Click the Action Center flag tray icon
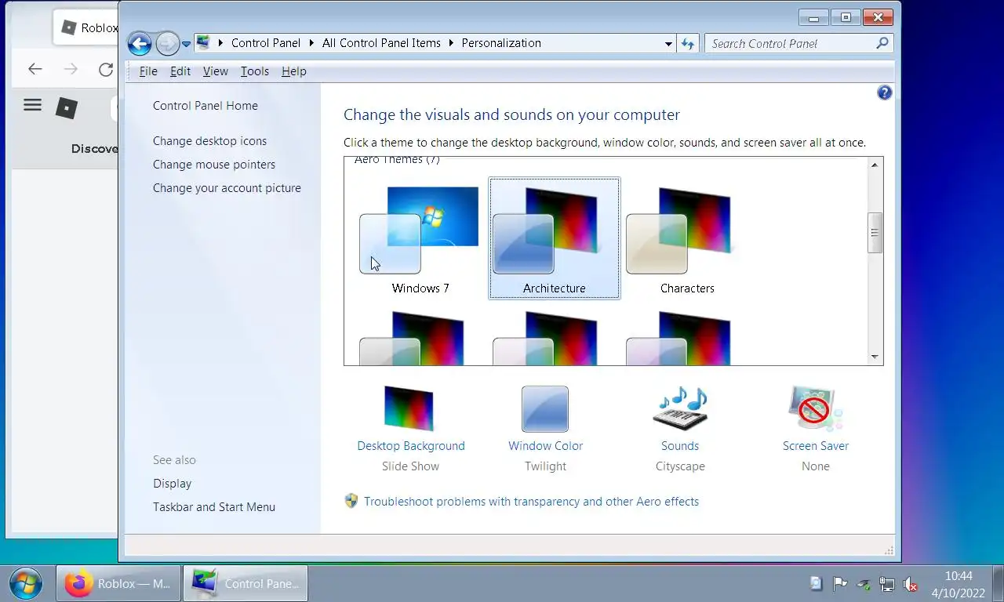 click(x=840, y=584)
